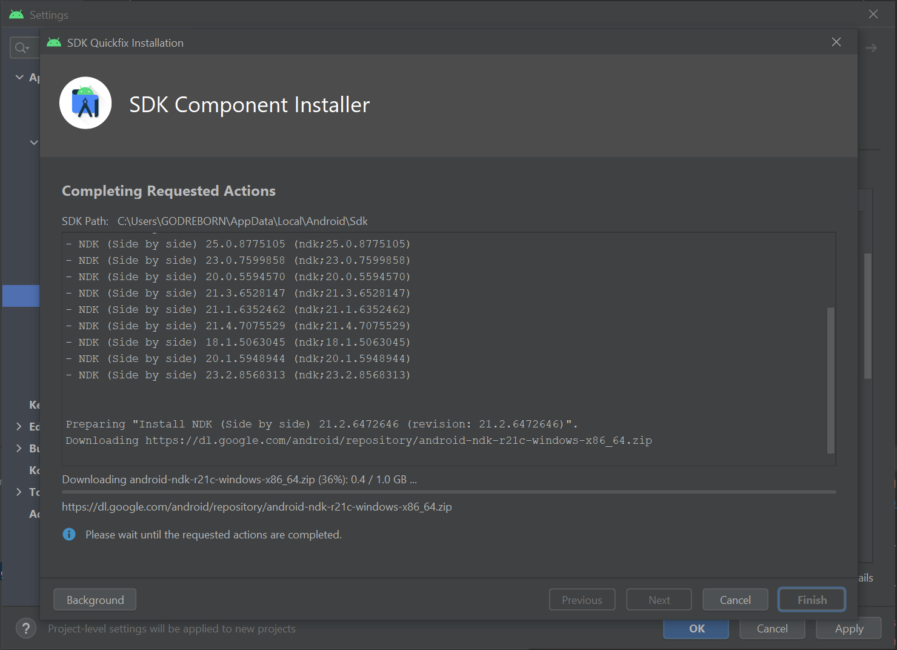Click the "SDK Component Installer" heading

(x=250, y=105)
